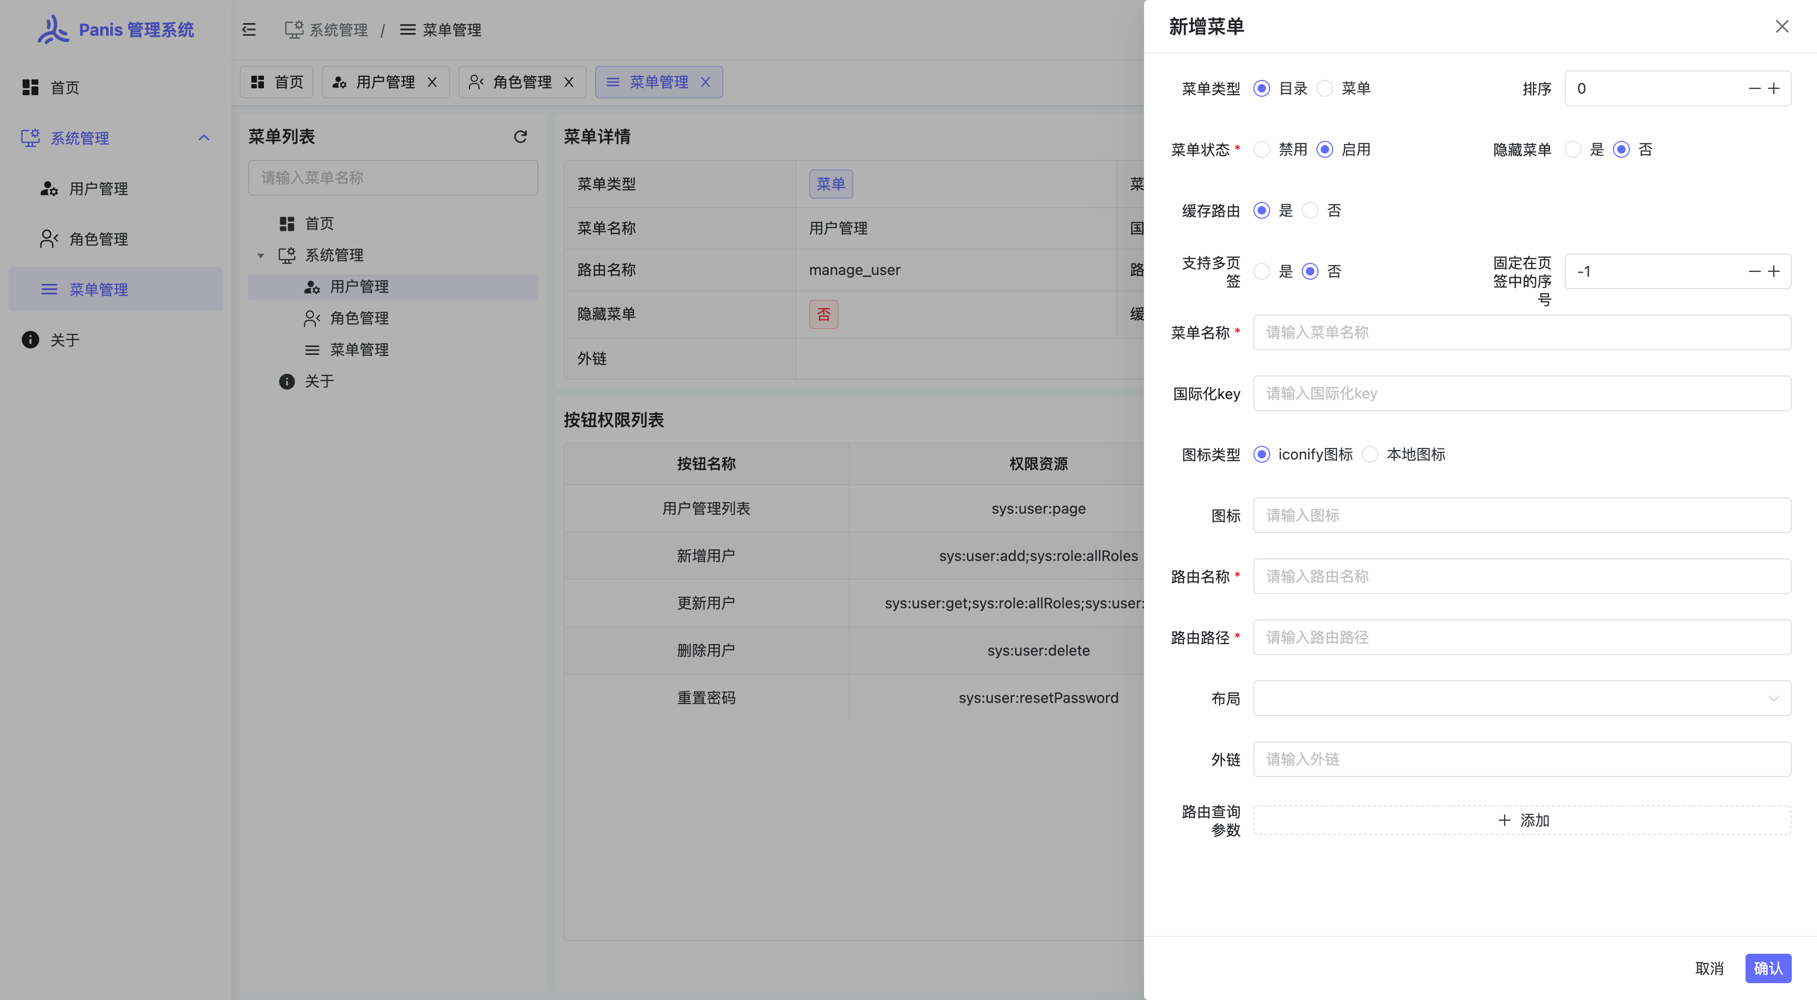Click 系统管理 icon in menu tree
This screenshot has height=1000, width=1817.
[x=287, y=254]
